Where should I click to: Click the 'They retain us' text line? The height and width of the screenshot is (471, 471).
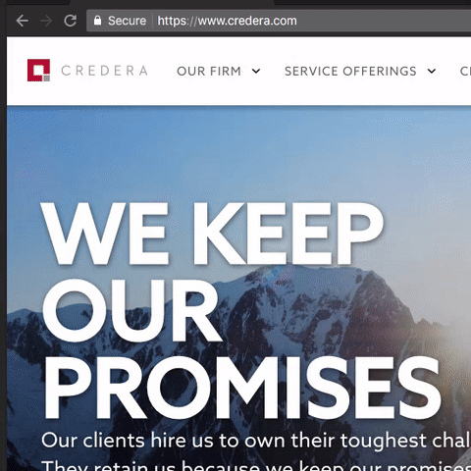(x=256, y=466)
